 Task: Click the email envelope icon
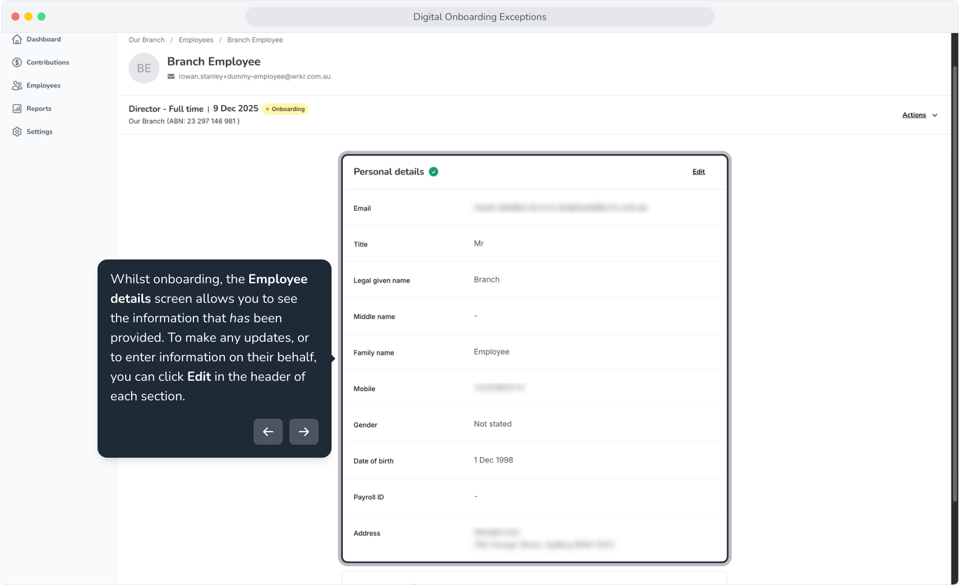coord(171,76)
